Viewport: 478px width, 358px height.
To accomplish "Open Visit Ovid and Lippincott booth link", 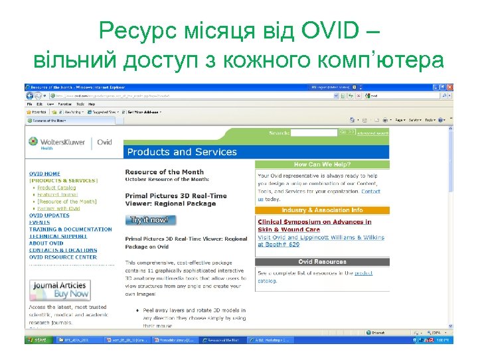I will tap(321, 241).
